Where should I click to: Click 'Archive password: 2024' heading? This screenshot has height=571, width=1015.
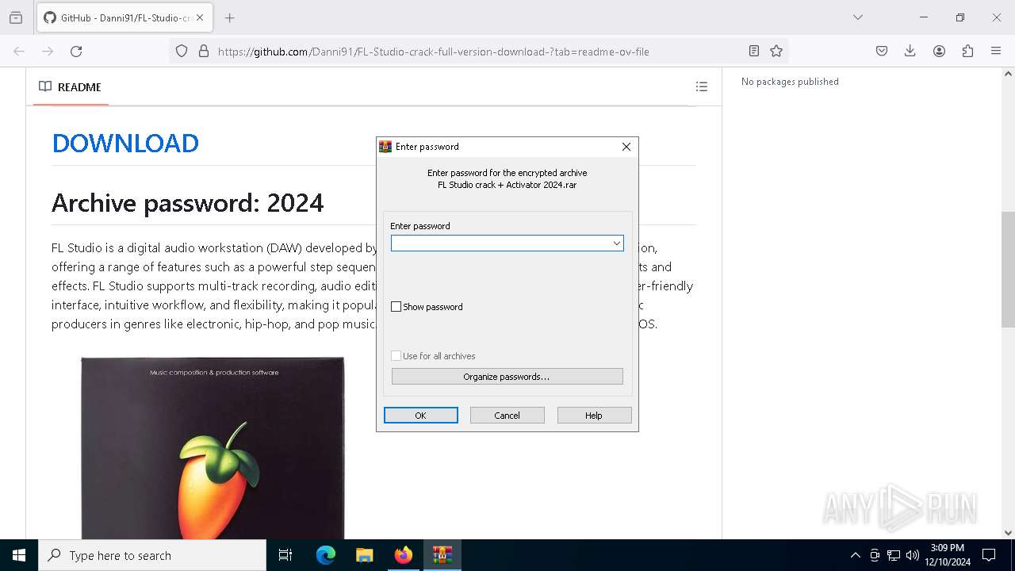click(x=188, y=203)
